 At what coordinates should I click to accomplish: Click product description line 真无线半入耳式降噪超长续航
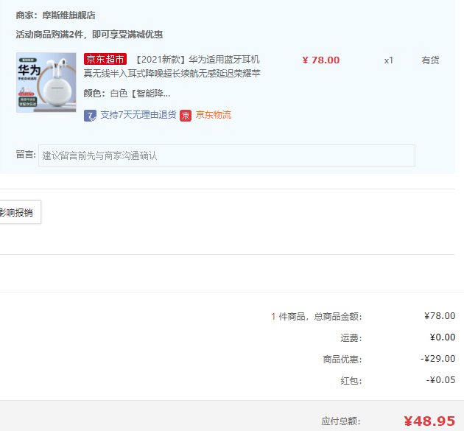click(172, 73)
